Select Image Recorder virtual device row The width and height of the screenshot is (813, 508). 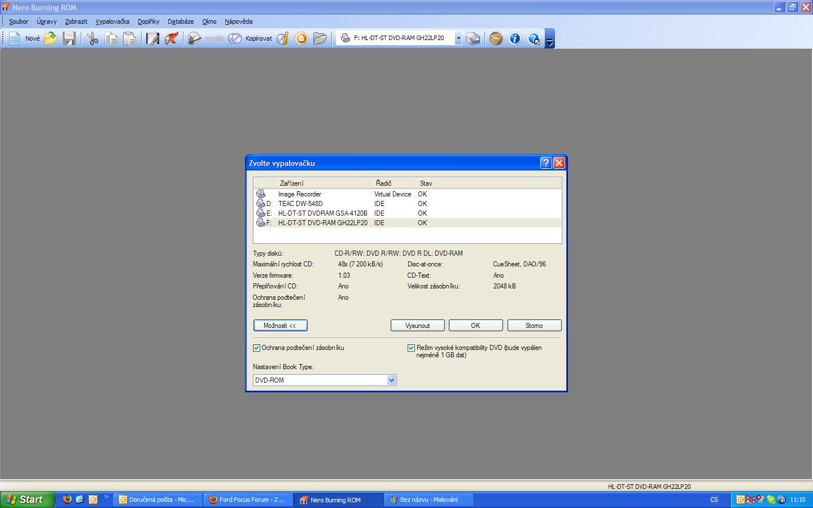pyautogui.click(x=299, y=194)
